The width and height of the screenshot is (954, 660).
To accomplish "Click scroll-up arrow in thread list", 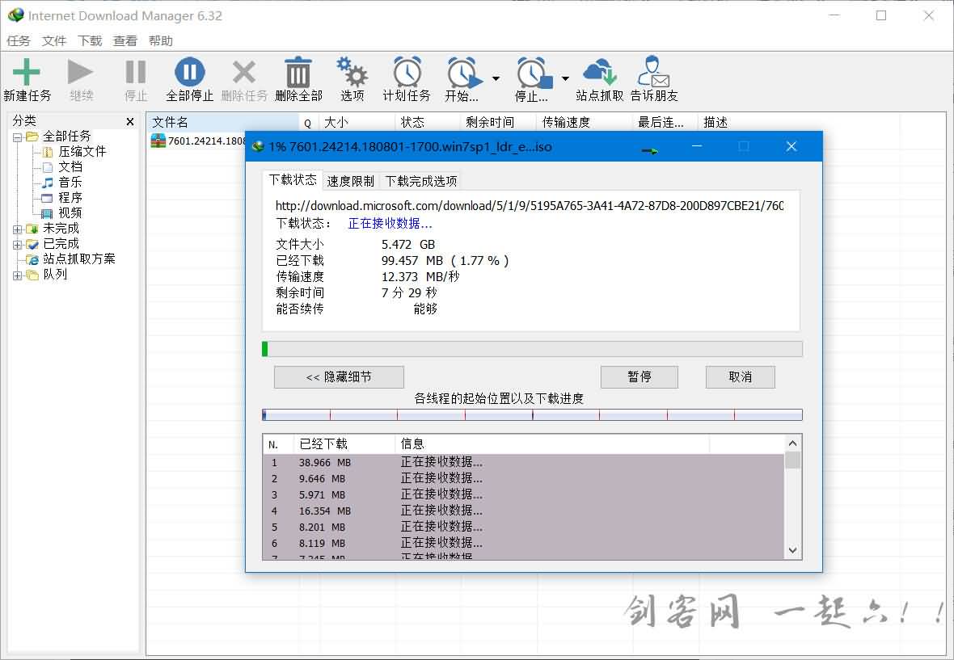I will [792, 444].
